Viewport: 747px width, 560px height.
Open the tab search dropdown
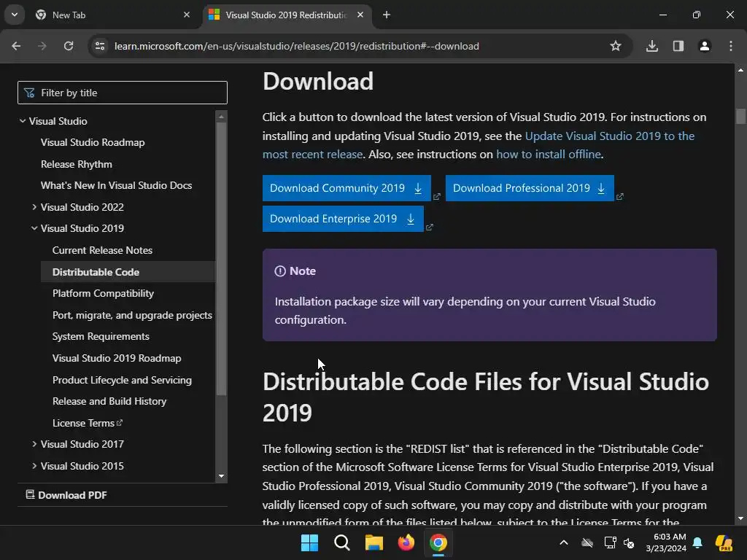point(15,15)
